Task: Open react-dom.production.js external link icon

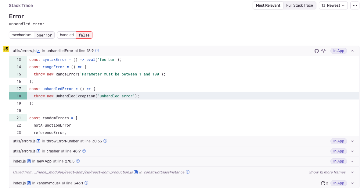Action: [135, 172]
